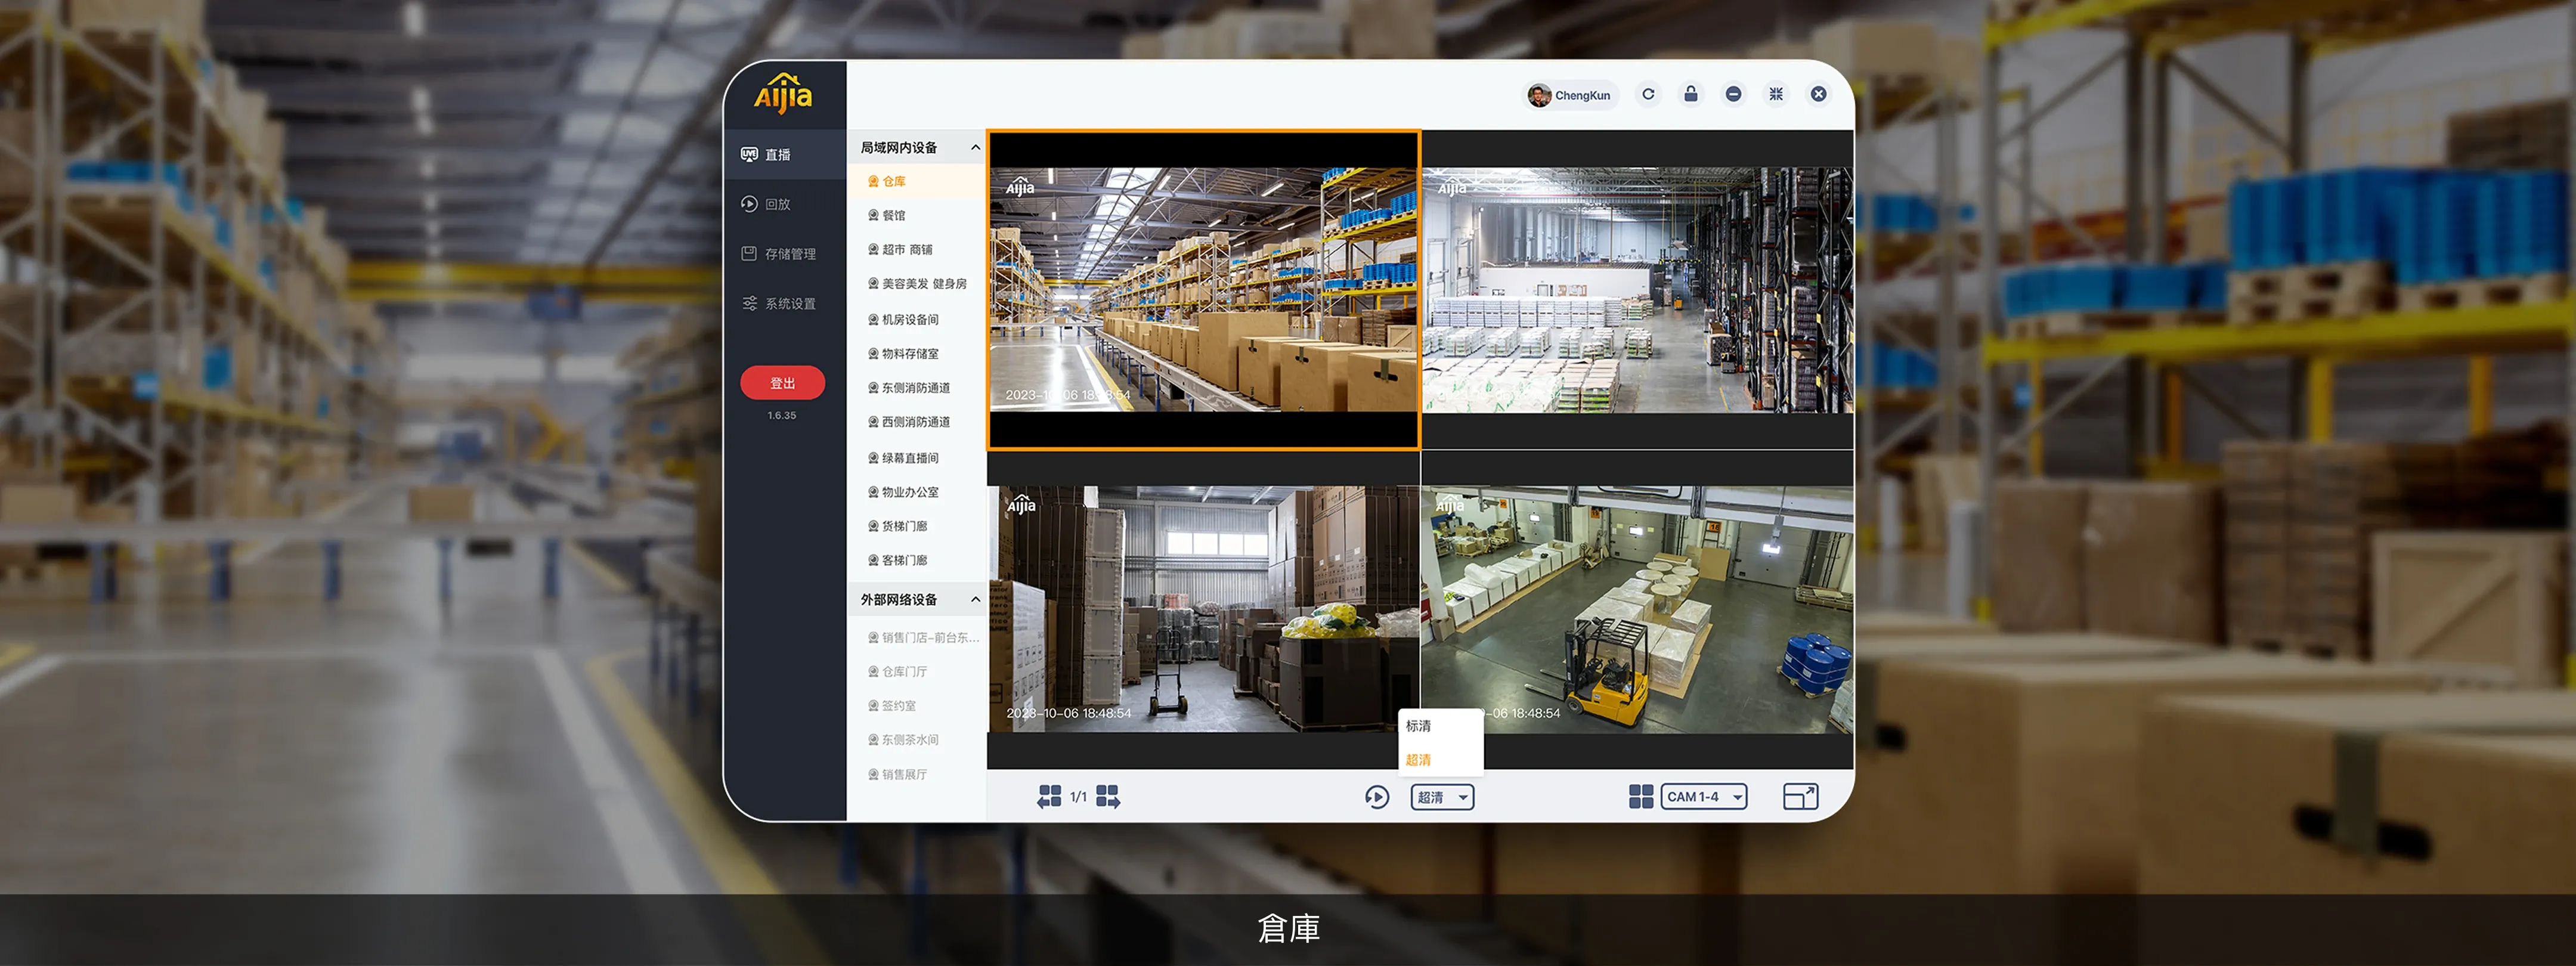Click the exit fullscreen arrows icon

point(1776,94)
